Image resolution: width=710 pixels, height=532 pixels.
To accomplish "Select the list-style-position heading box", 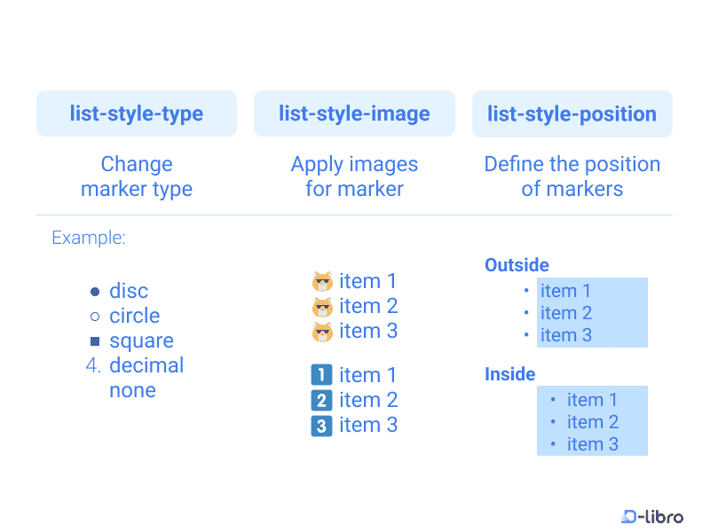I will (x=572, y=113).
